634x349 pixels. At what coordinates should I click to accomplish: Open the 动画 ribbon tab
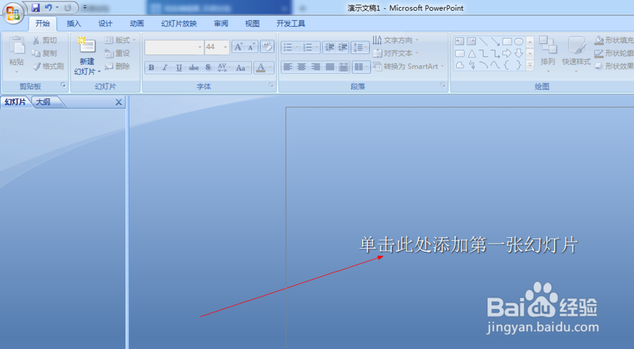coord(137,23)
